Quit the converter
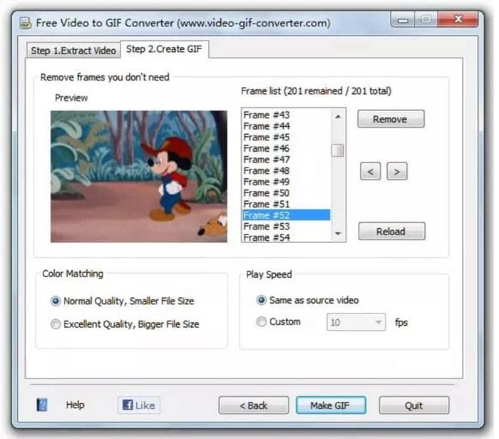Screen dimensions: 499x439 tap(414, 406)
